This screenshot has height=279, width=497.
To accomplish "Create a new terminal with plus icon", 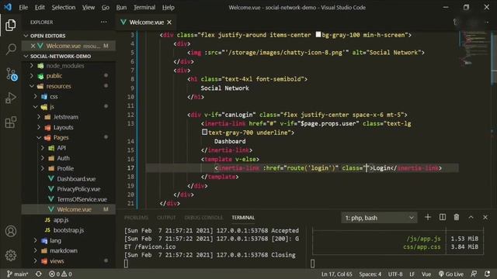I will click(x=428, y=217).
